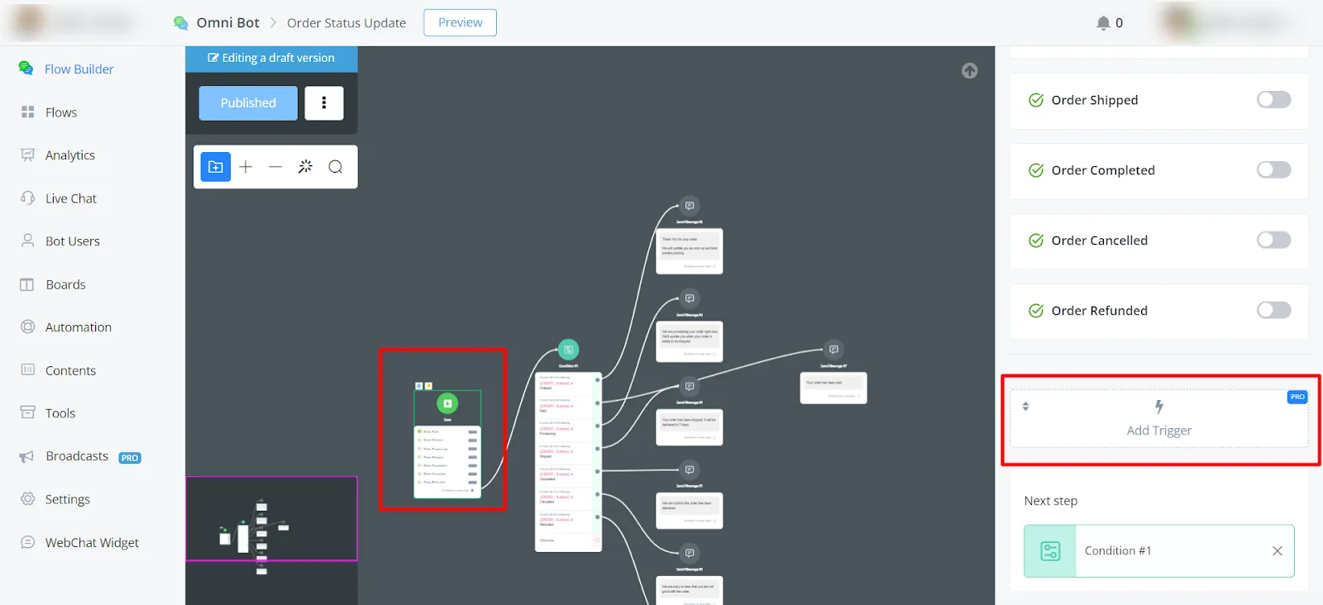Click the auto-arrange sparkle icon
1323x605 pixels.
[x=305, y=166]
